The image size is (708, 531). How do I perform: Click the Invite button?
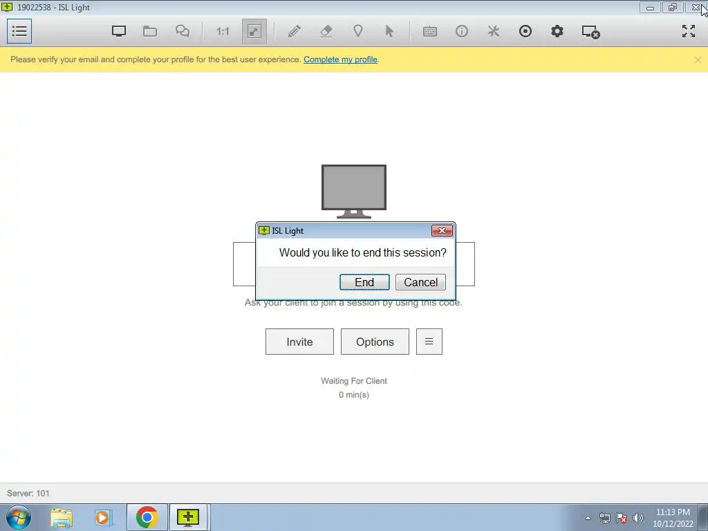(x=299, y=342)
